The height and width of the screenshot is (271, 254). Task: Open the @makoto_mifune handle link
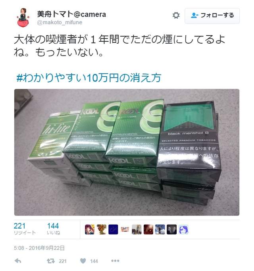coord(60,23)
